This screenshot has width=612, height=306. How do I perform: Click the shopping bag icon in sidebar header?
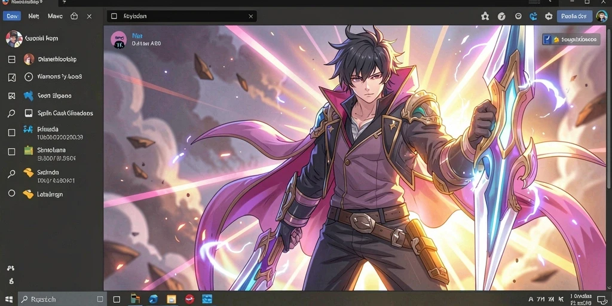pyautogui.click(x=74, y=16)
